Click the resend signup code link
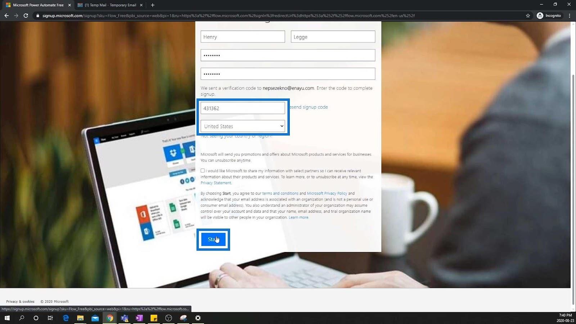The image size is (576, 324). 309,107
